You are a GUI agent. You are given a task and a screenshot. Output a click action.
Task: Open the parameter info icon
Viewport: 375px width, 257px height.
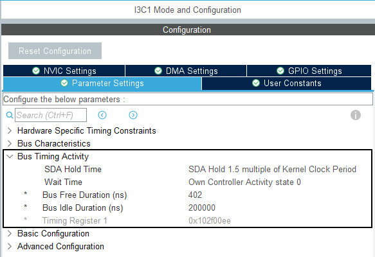coord(356,115)
